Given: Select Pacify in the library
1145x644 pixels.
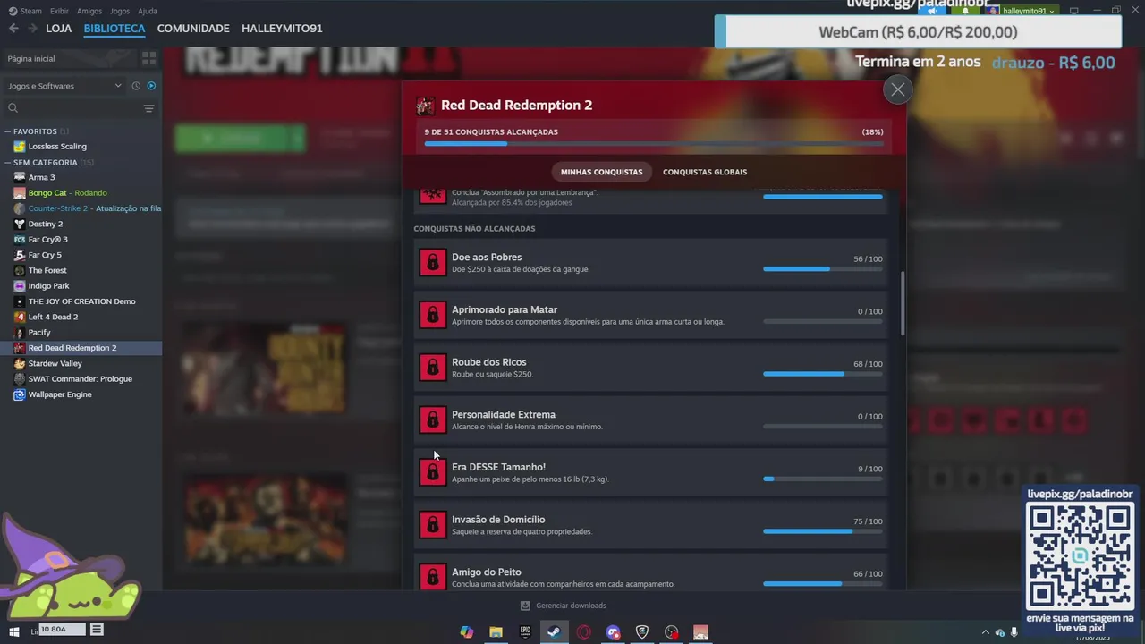Looking at the screenshot, I should (x=39, y=333).
